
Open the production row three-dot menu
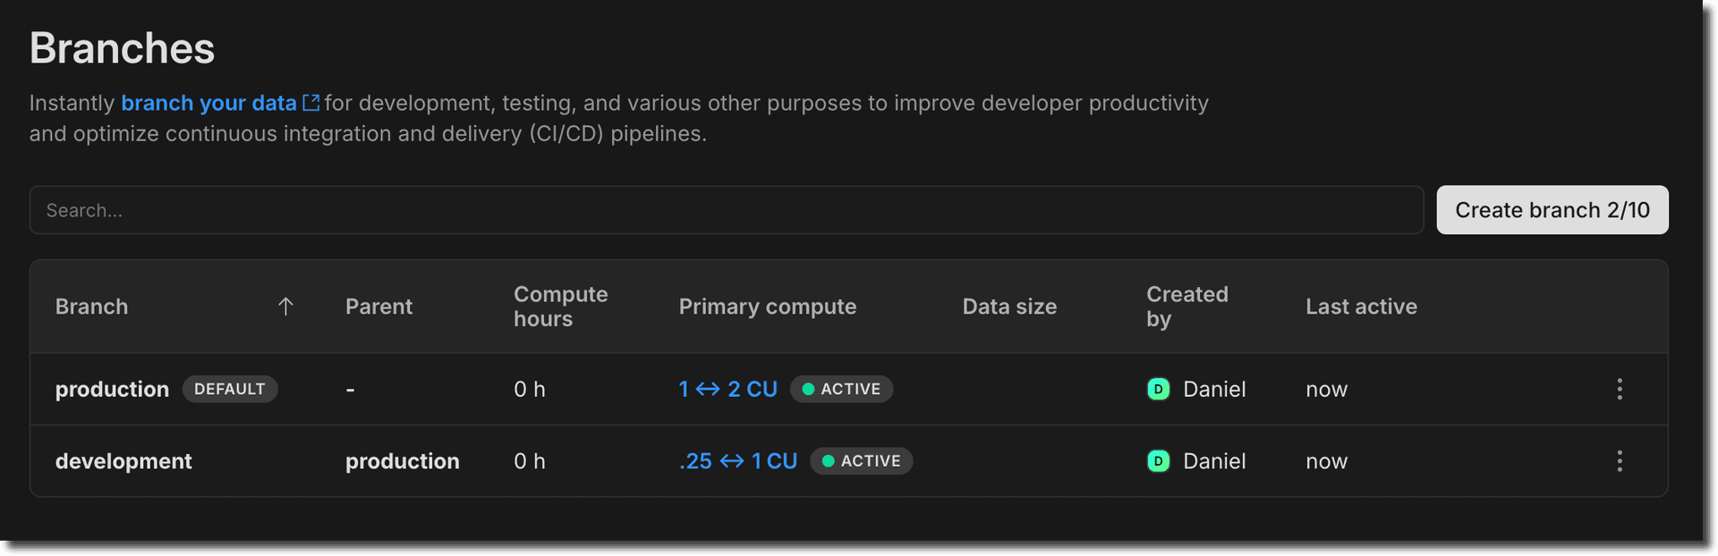tap(1620, 389)
